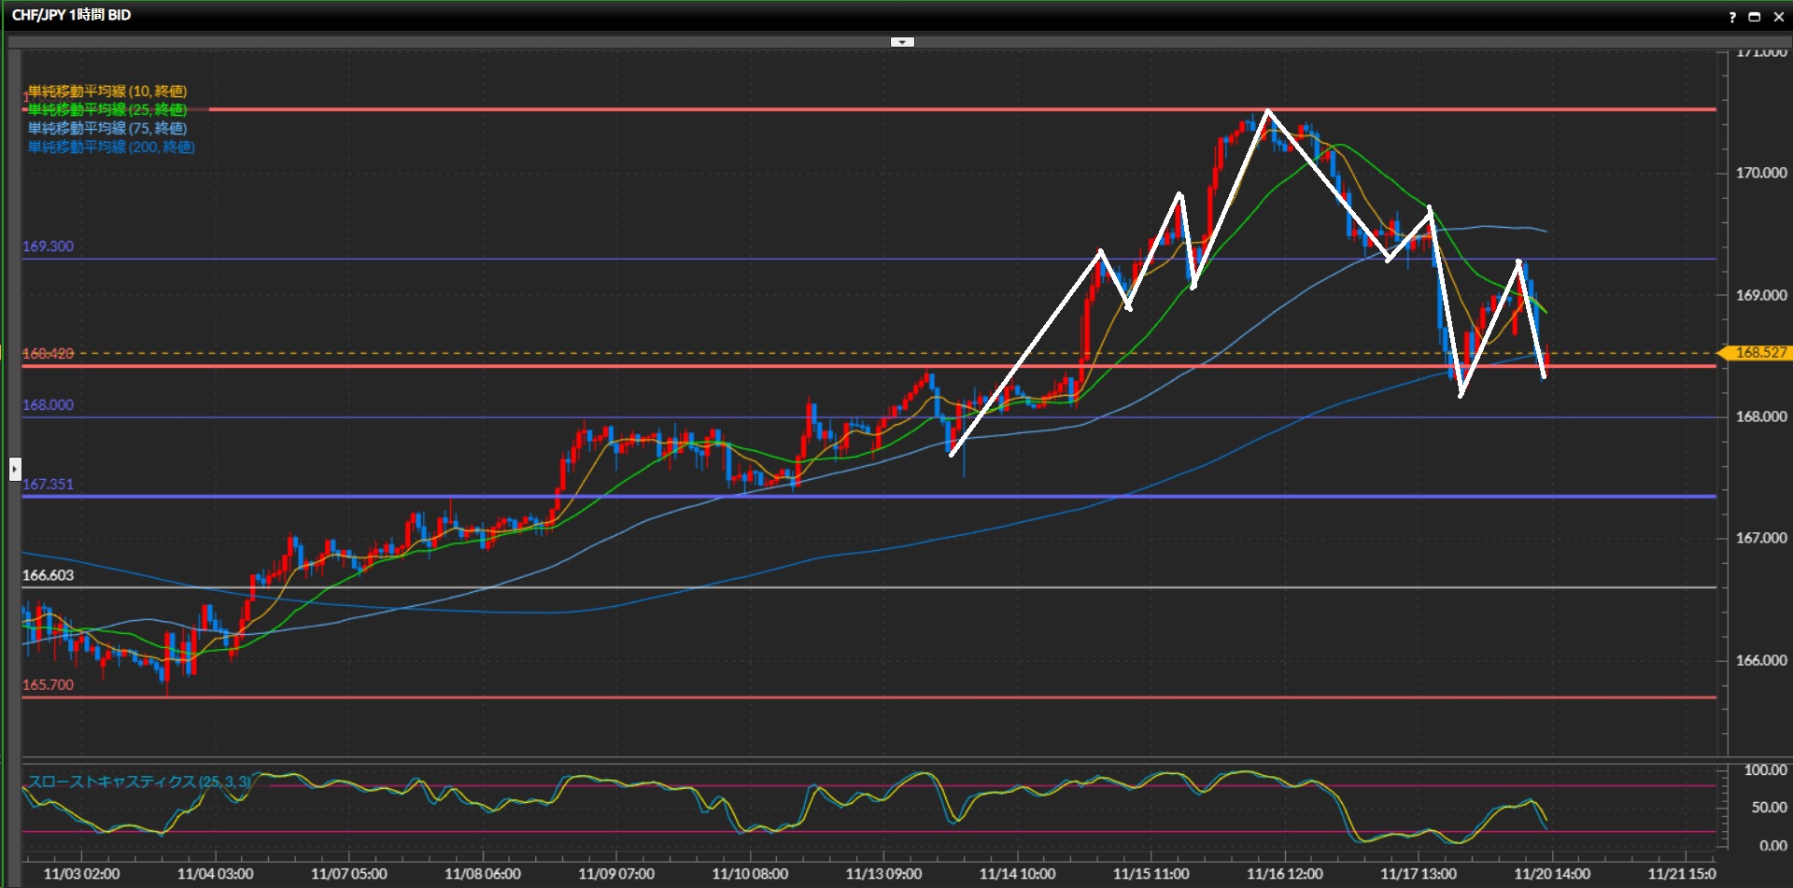1793x888 pixels.
Task: Click the 単純移動平均線 (200, 終値) label
Action: point(111,147)
